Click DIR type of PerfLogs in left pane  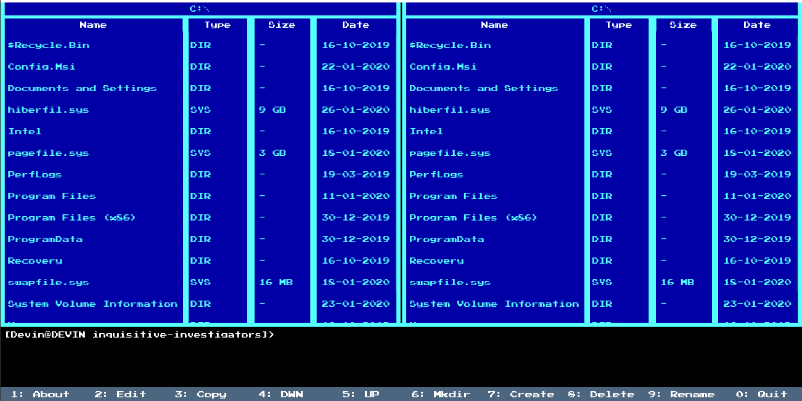pos(200,174)
